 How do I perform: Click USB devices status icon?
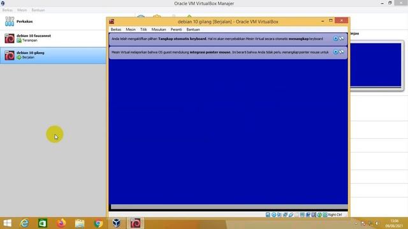pos(291,215)
